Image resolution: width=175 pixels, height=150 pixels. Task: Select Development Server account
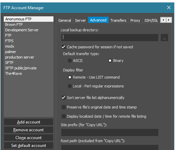[x=29, y=30]
